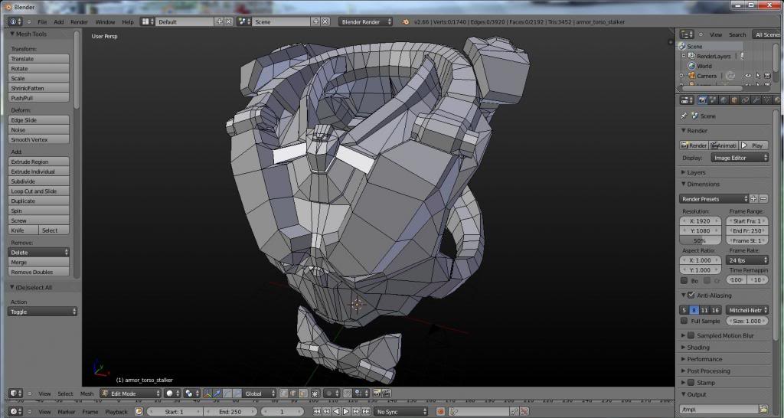Viewport: 784px width, 418px height.
Task: Open the World properties tab icon
Action: [x=724, y=100]
